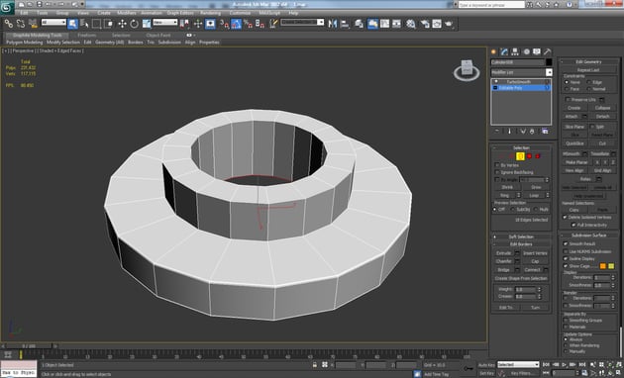
Task: Open the reference coordinate system dropdown
Action: point(165,22)
